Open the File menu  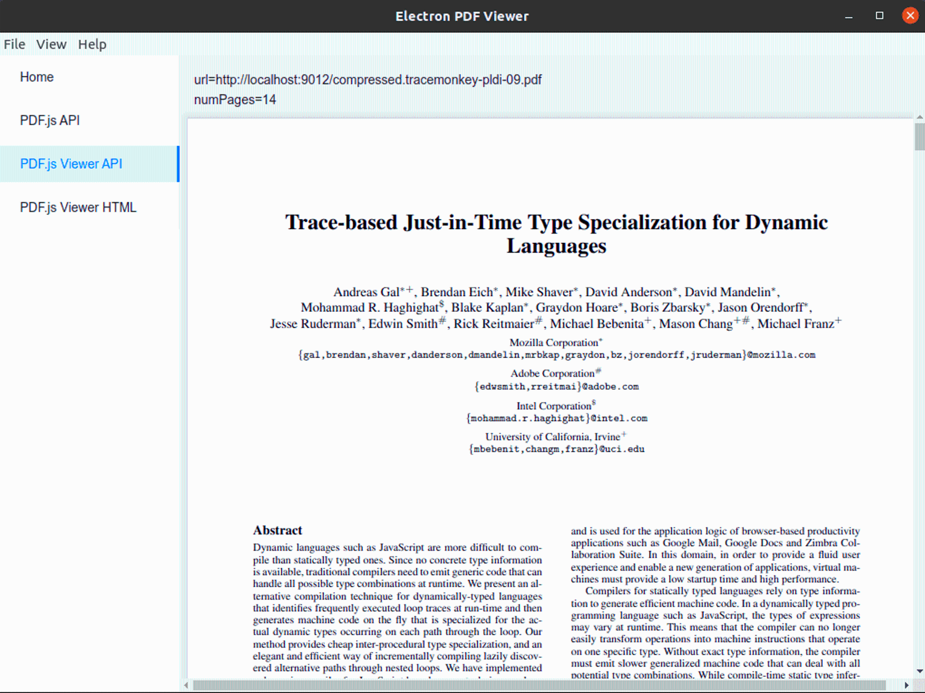pos(14,44)
